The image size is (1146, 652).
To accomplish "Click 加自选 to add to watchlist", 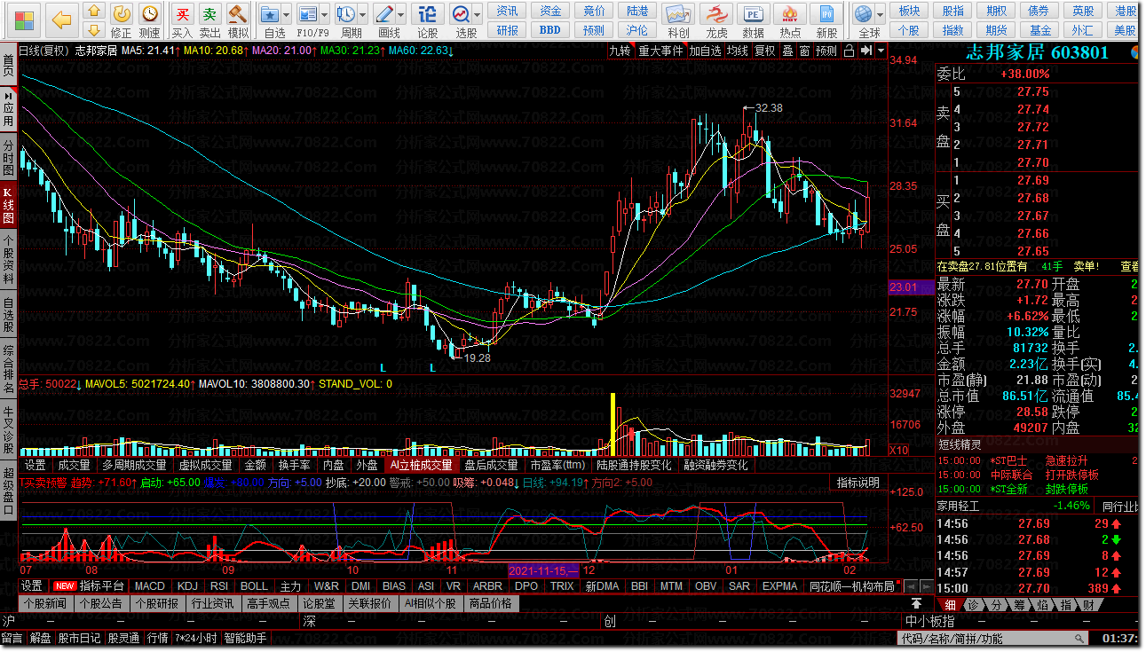I will (x=706, y=51).
